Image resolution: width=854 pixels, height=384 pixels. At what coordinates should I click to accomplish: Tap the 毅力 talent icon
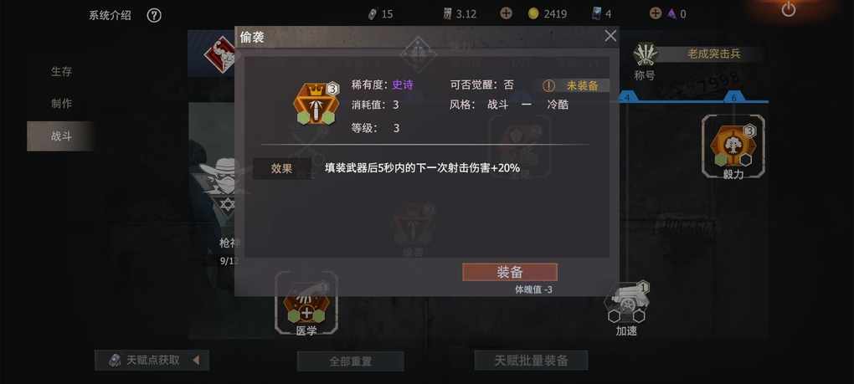coord(733,146)
